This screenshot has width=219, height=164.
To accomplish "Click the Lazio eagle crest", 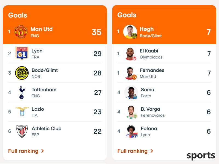I will 22,112.
